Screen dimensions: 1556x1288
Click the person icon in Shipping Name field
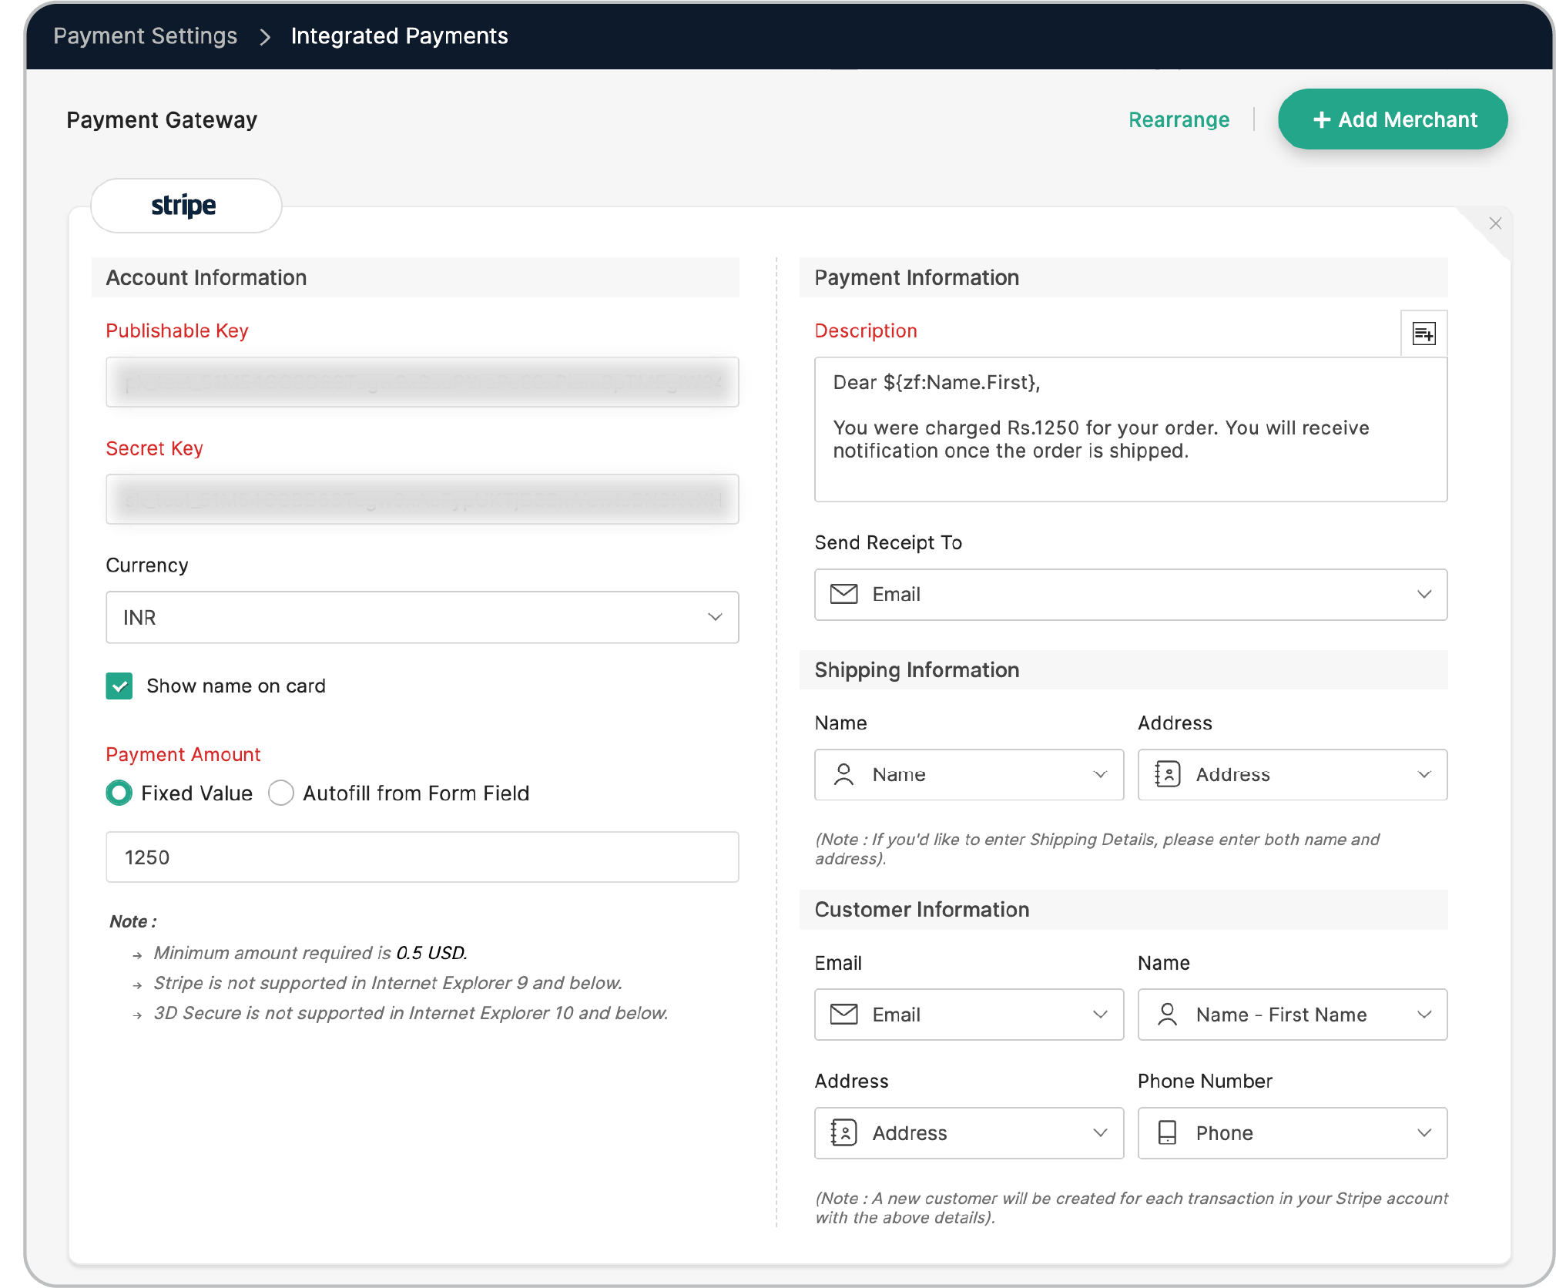click(843, 774)
